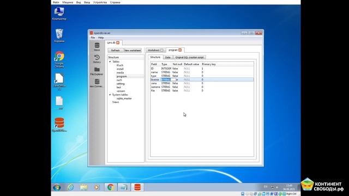Viewport: 349px width, 196px height.
Task: Launch Internet Explorer from the taskbar
Action: (70, 187)
